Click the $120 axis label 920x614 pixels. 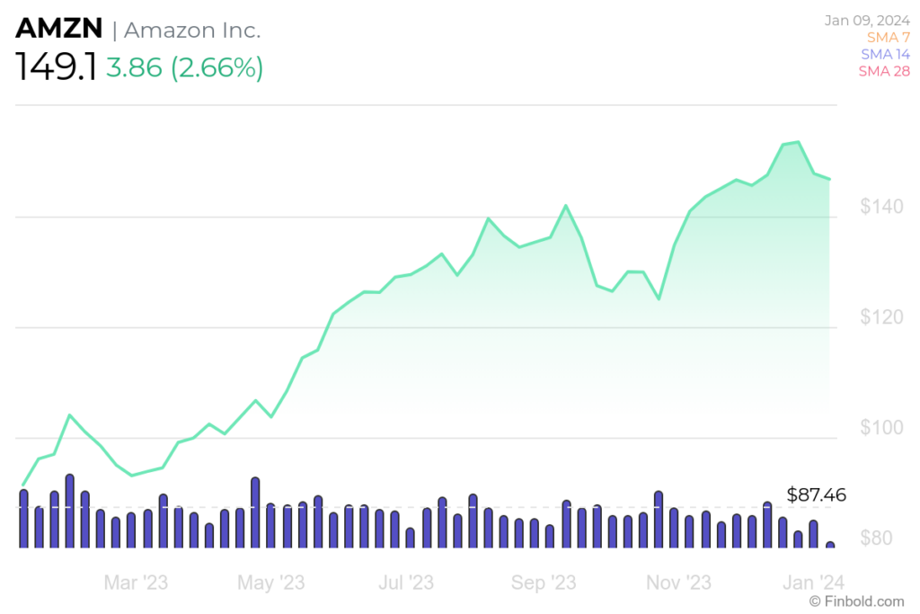click(x=881, y=317)
